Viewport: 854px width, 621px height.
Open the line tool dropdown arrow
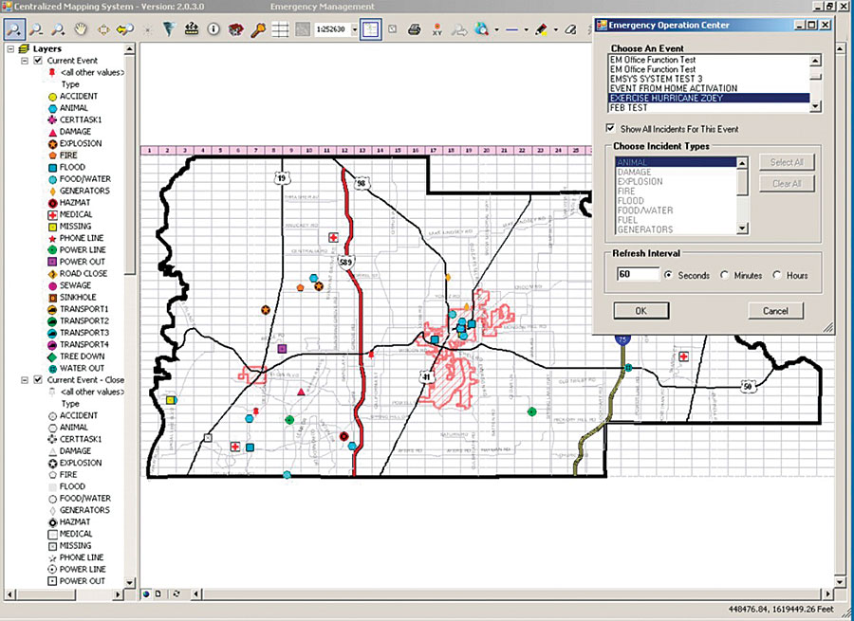click(x=526, y=29)
